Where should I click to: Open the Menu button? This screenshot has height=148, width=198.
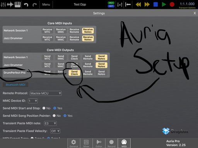46,5
